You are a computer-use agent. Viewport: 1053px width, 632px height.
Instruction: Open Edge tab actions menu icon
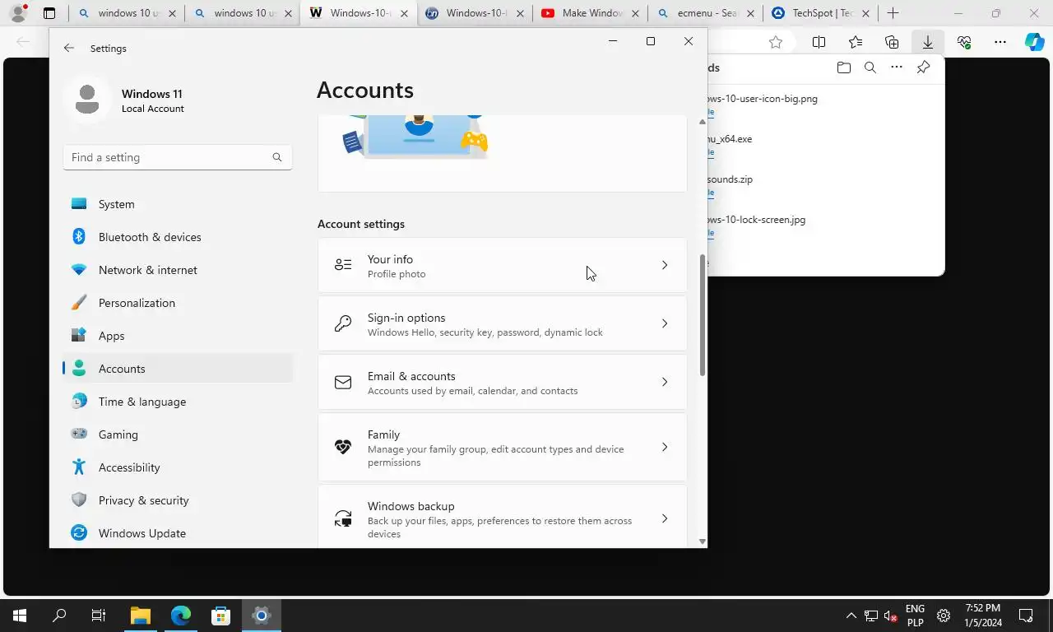click(49, 13)
